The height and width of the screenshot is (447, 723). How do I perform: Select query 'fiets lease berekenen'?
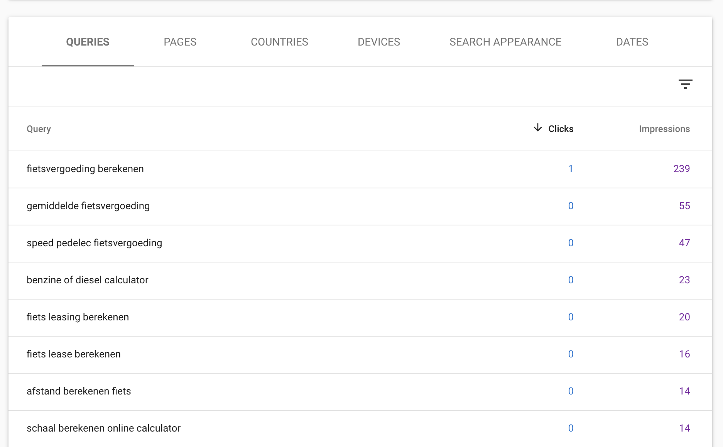(x=73, y=354)
